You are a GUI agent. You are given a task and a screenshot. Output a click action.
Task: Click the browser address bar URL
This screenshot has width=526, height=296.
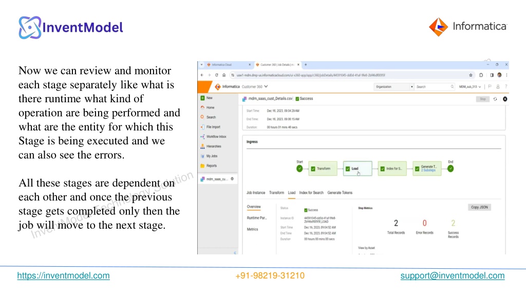(311, 75)
